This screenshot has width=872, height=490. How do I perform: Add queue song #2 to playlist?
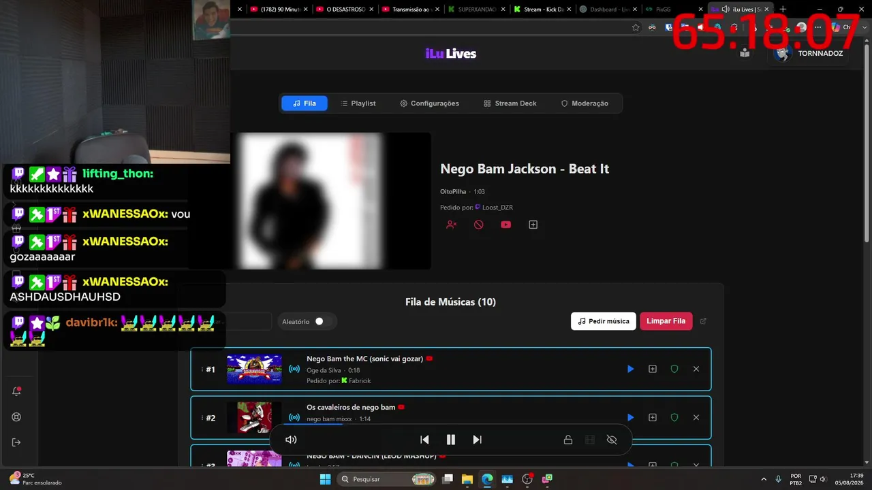coord(653,417)
